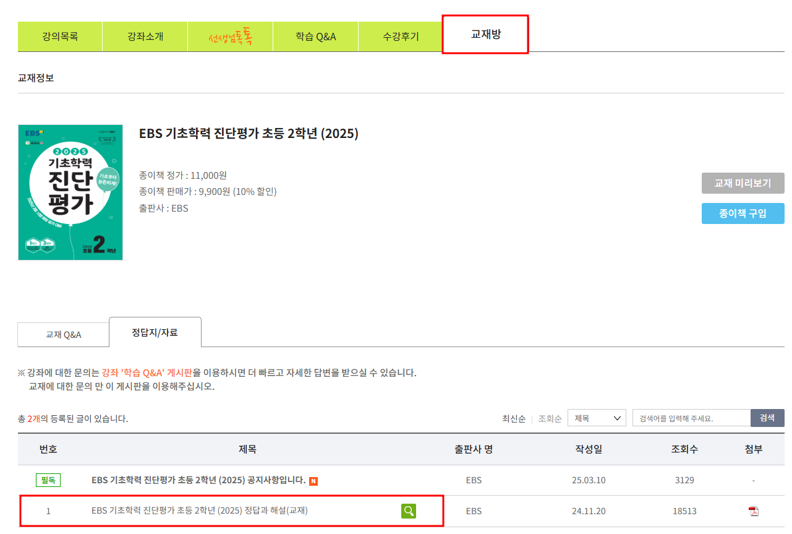Click the 첨부 column header
This screenshot has width=792, height=534.
coord(754,449)
